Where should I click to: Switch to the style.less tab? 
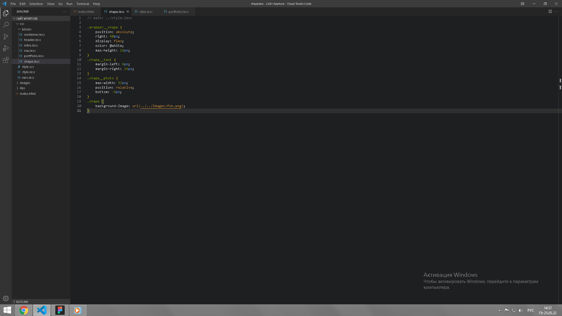tap(146, 12)
